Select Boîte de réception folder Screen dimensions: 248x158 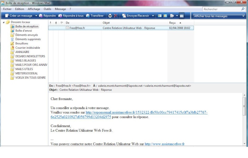(x=27, y=26)
